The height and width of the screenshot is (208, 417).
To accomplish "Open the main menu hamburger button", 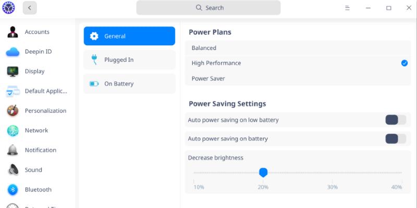I will point(348,8).
